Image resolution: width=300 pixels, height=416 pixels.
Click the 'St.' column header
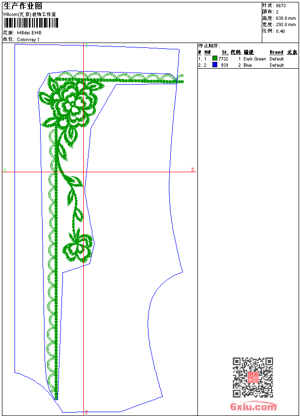pyautogui.click(x=225, y=52)
